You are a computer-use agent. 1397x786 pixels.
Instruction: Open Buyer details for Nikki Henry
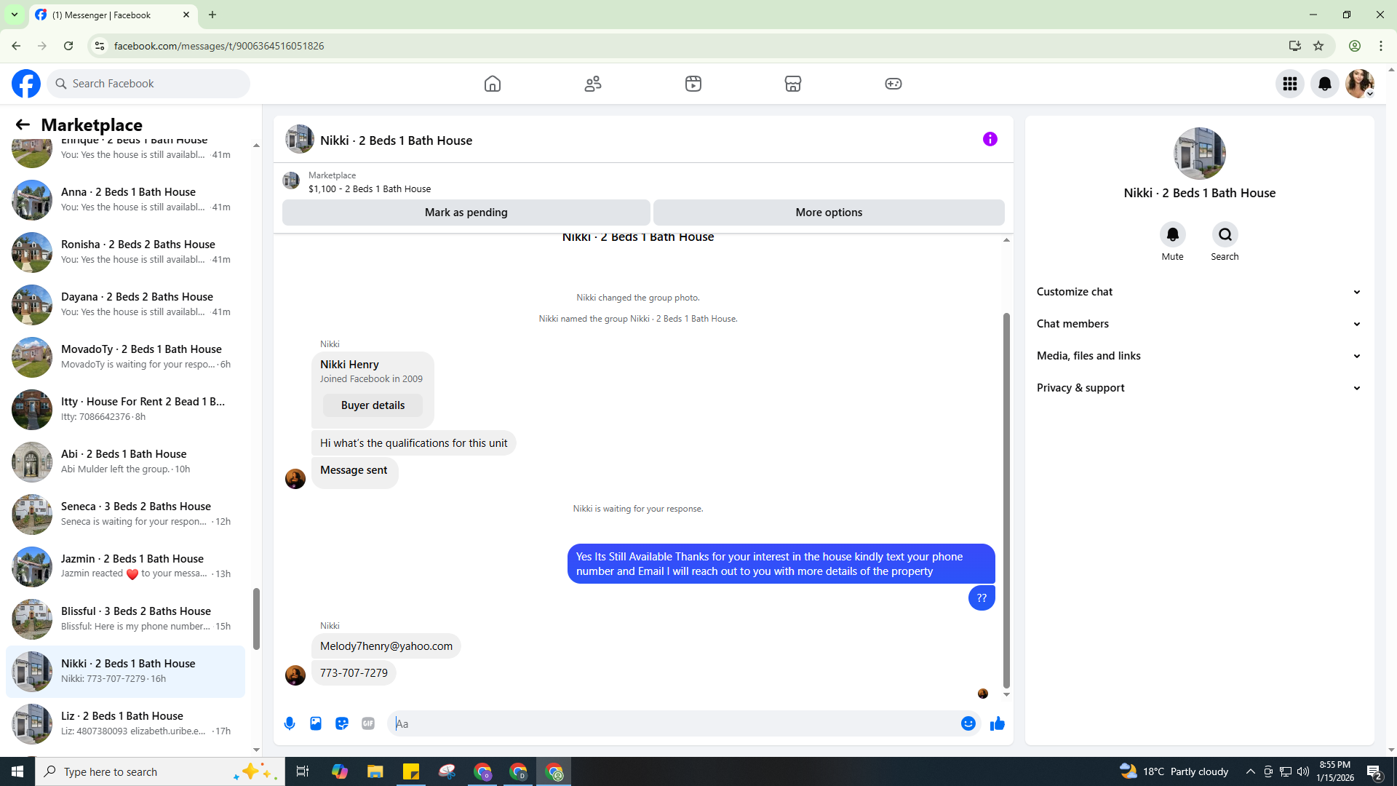click(x=373, y=405)
